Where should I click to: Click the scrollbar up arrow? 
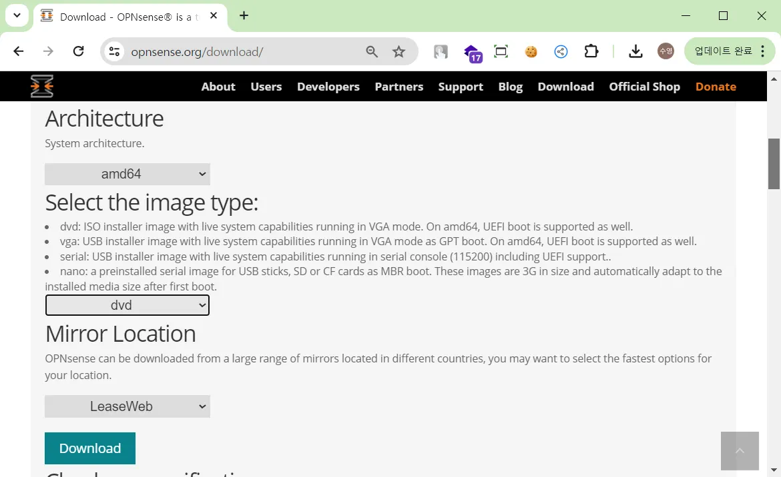pyautogui.click(x=774, y=79)
